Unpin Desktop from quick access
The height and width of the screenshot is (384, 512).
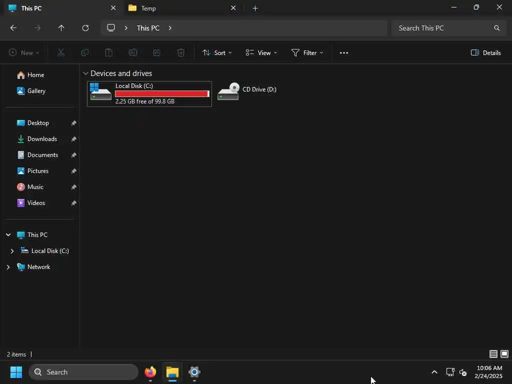74,123
